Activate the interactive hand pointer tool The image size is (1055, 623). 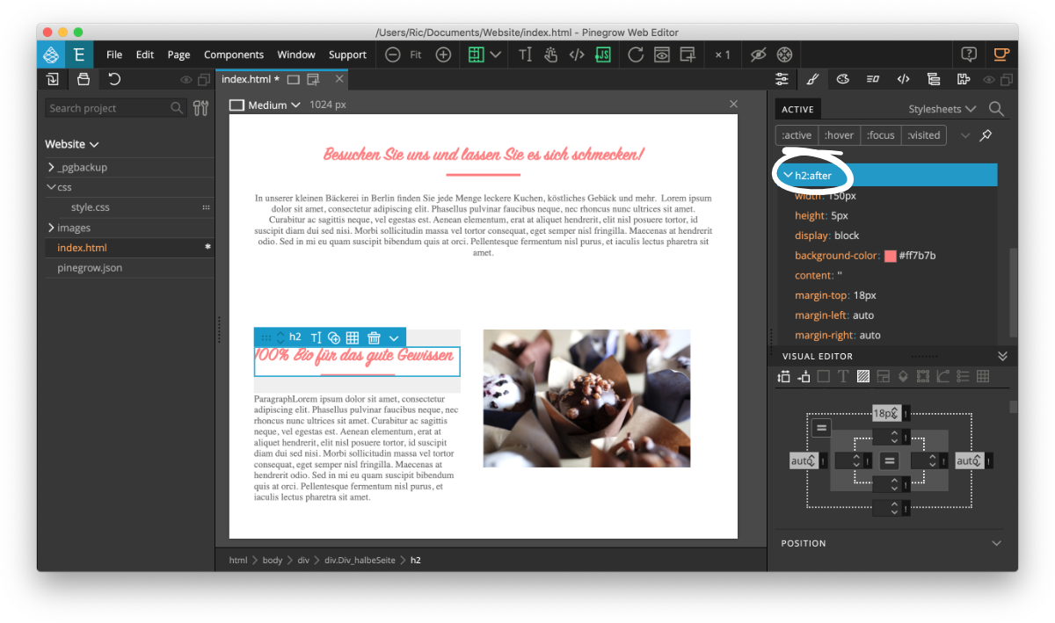coord(550,54)
